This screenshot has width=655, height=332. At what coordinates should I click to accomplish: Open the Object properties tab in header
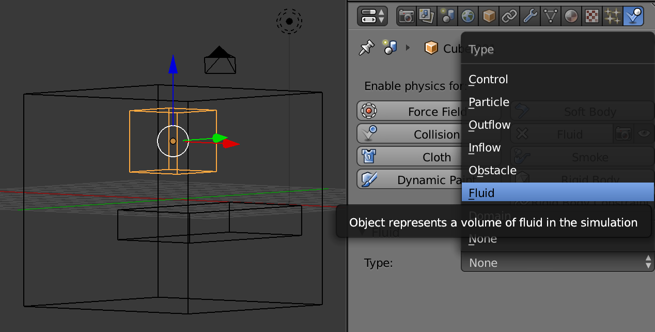click(489, 16)
